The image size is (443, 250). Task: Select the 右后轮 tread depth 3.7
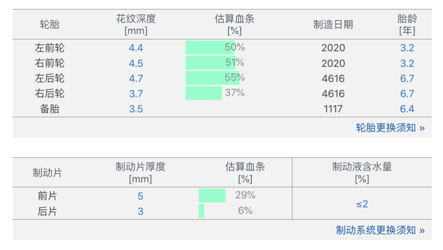[136, 94]
